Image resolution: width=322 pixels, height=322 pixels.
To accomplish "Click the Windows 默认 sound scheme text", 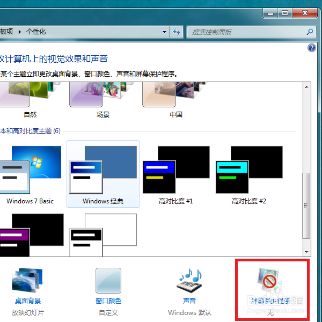I will tap(189, 313).
